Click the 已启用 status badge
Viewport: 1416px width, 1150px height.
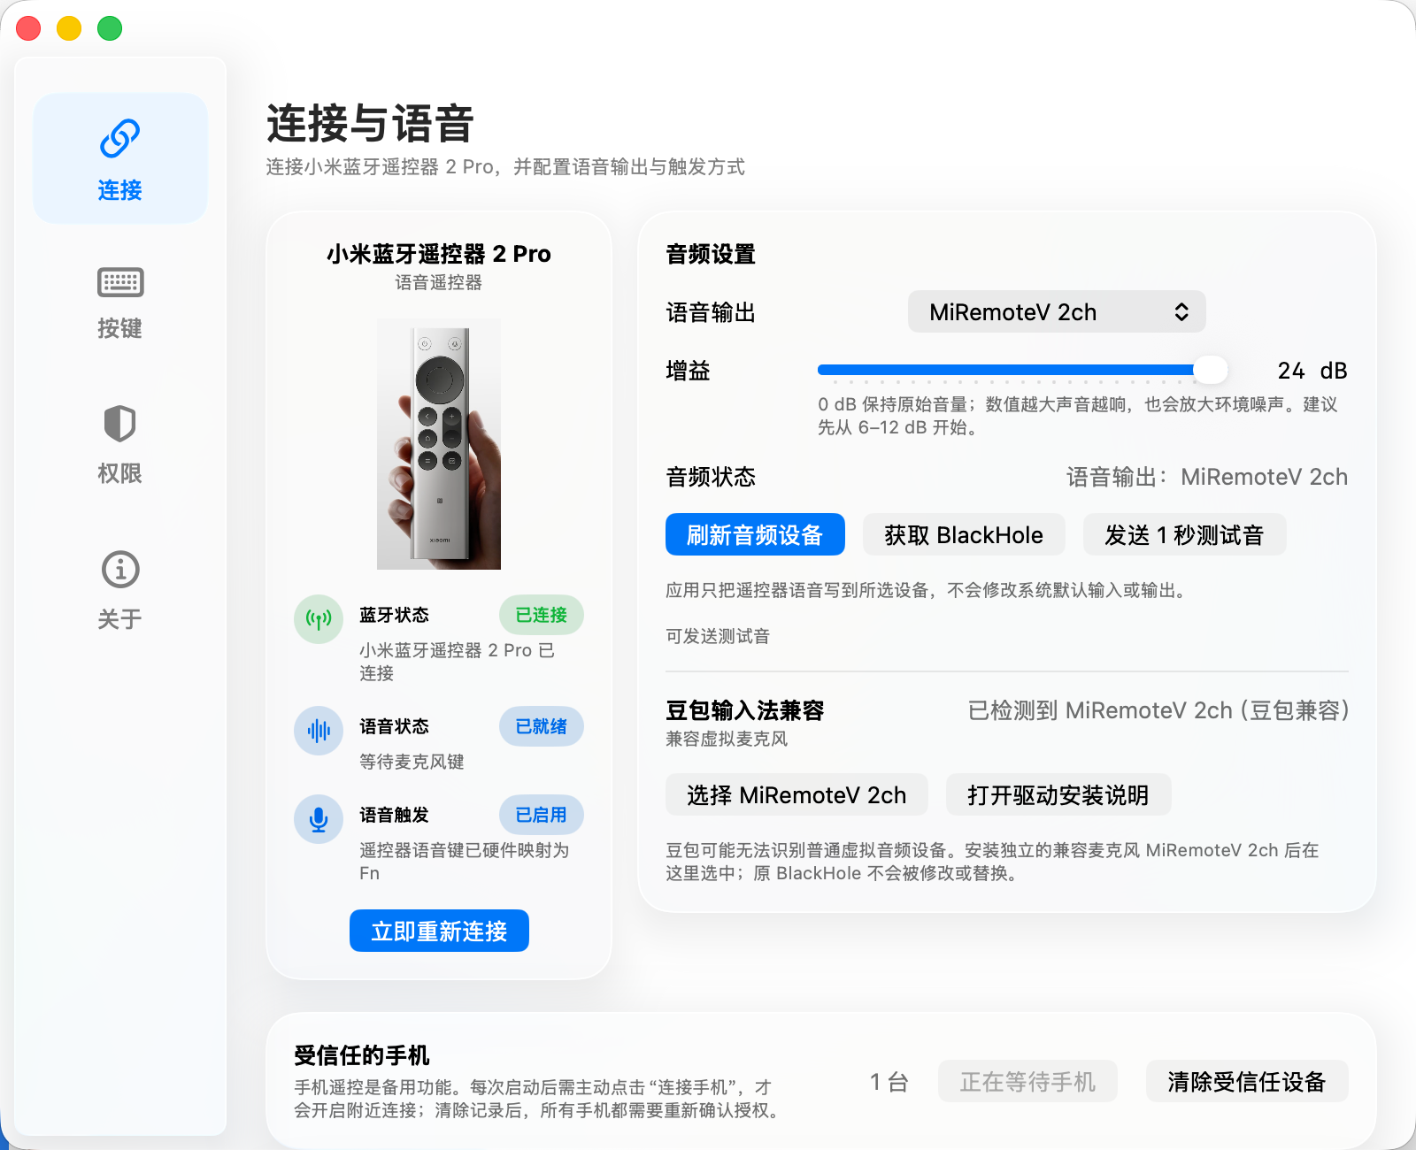pyautogui.click(x=542, y=815)
